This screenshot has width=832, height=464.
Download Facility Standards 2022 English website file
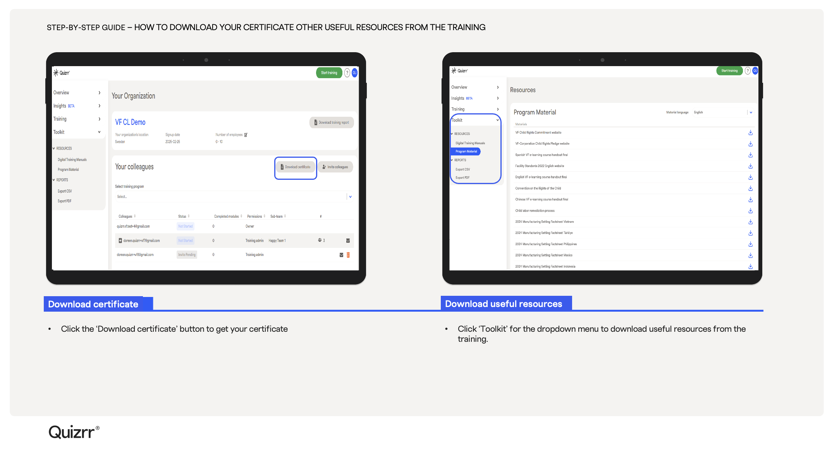pos(750,166)
